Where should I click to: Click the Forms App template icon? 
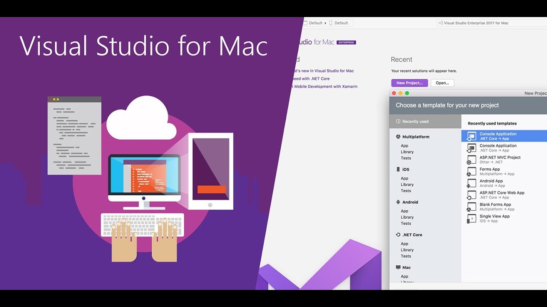pos(471,172)
